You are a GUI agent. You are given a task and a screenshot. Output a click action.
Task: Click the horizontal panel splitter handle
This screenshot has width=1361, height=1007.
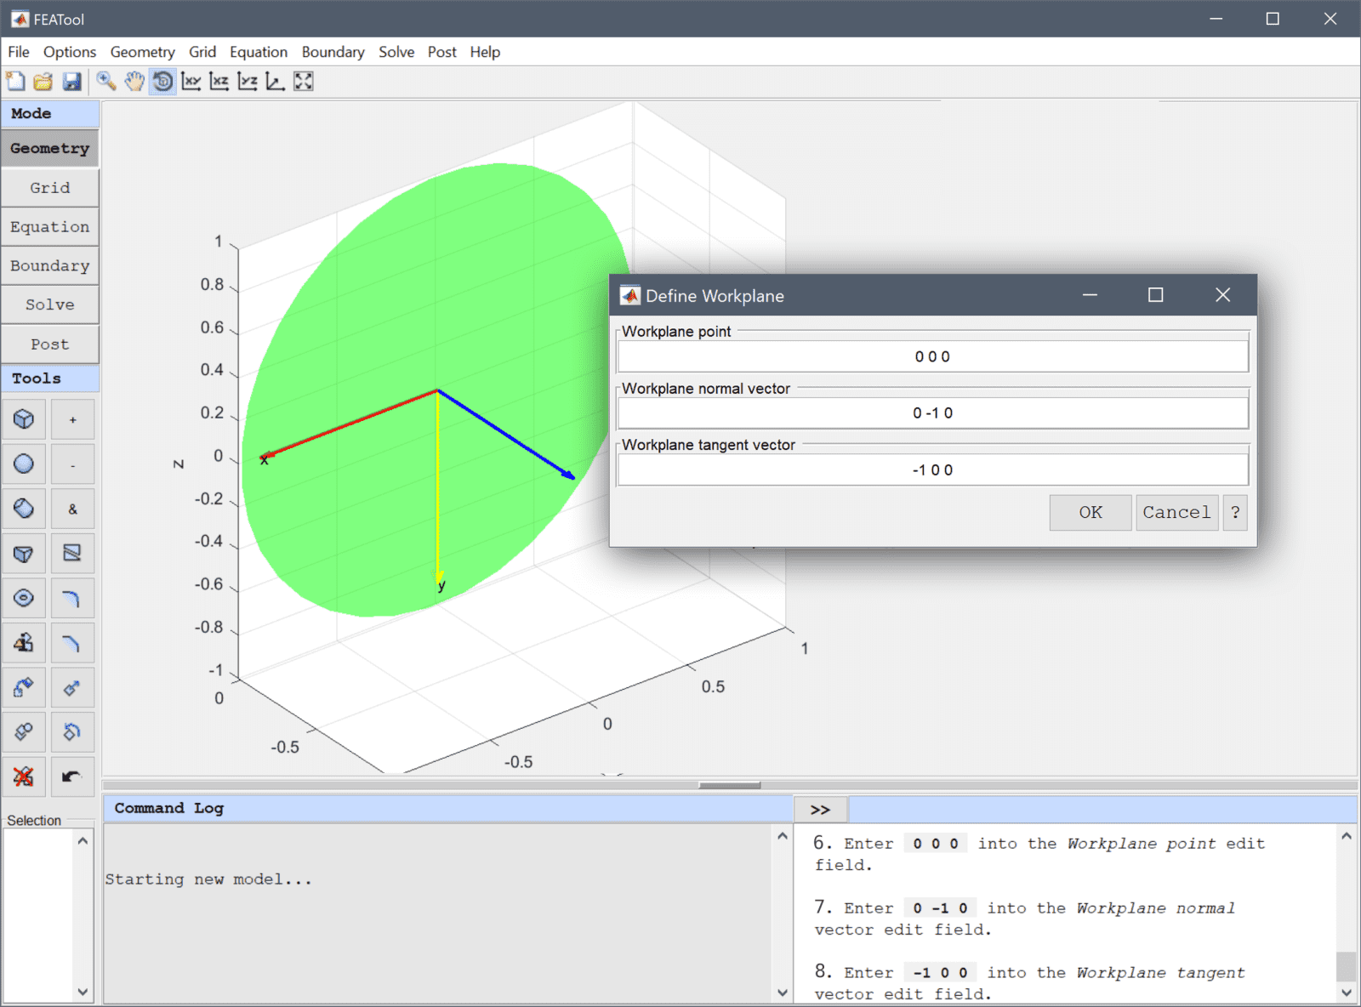pyautogui.click(x=730, y=785)
